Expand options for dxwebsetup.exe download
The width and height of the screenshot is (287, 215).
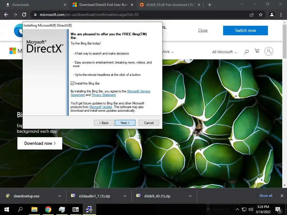[x=60, y=196]
